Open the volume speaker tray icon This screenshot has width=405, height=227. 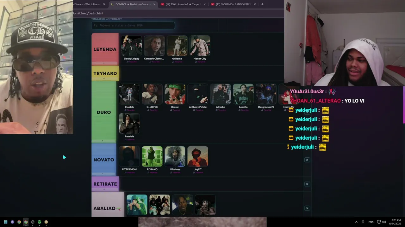point(384,222)
